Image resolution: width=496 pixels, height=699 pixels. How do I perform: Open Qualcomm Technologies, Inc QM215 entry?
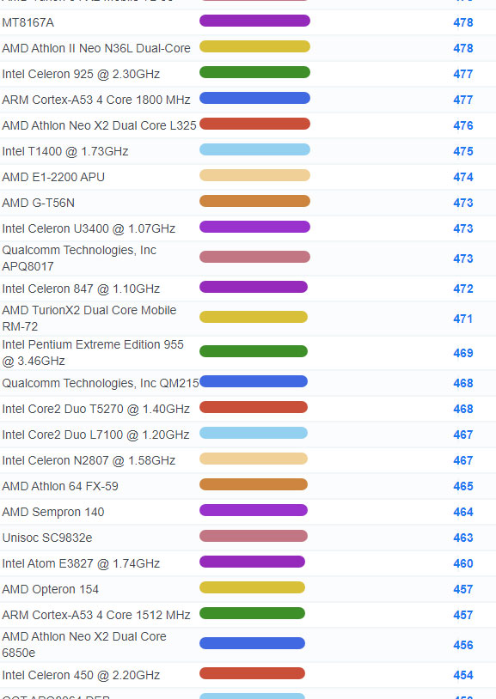(x=101, y=383)
